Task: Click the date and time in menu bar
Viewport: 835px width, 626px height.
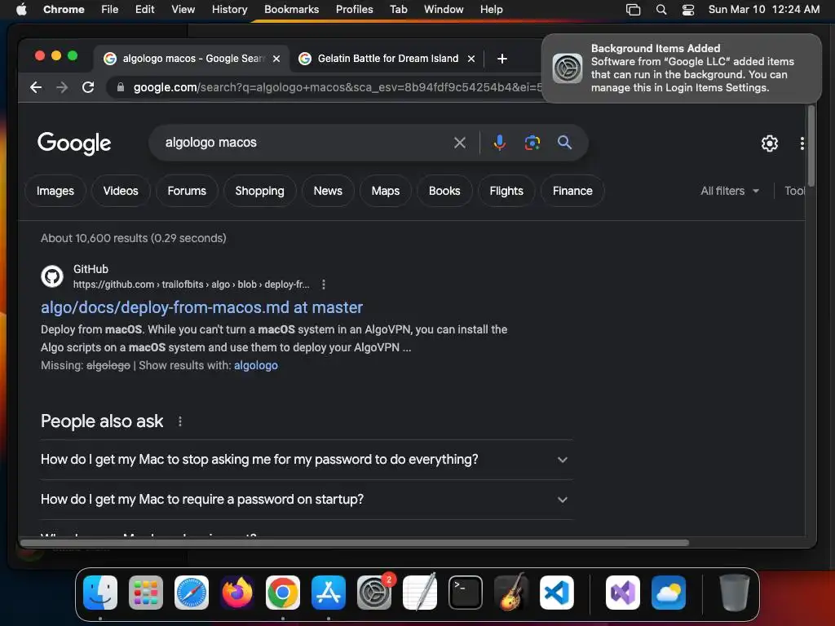Action: point(763,10)
